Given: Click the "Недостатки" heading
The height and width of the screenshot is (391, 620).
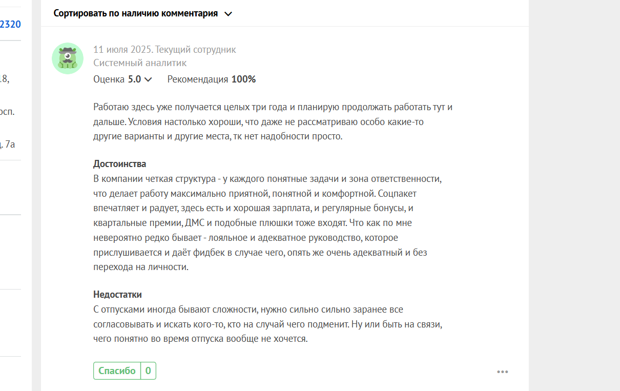Looking at the screenshot, I should click(x=117, y=295).
